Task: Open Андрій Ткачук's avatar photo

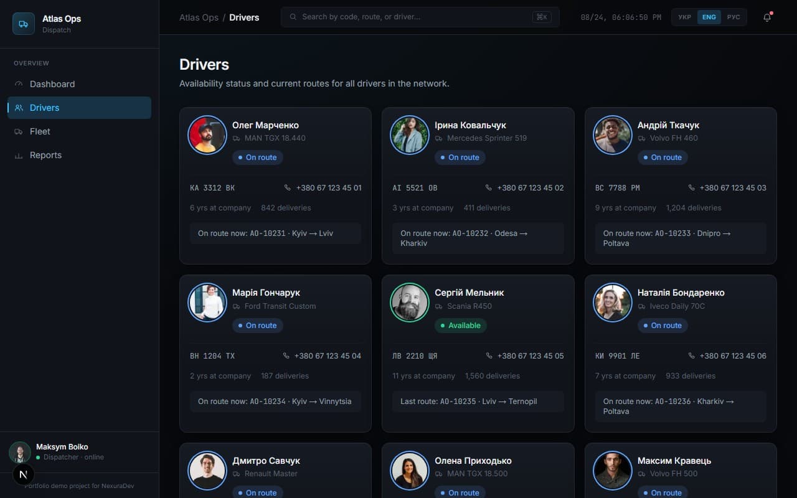Action: tap(613, 134)
